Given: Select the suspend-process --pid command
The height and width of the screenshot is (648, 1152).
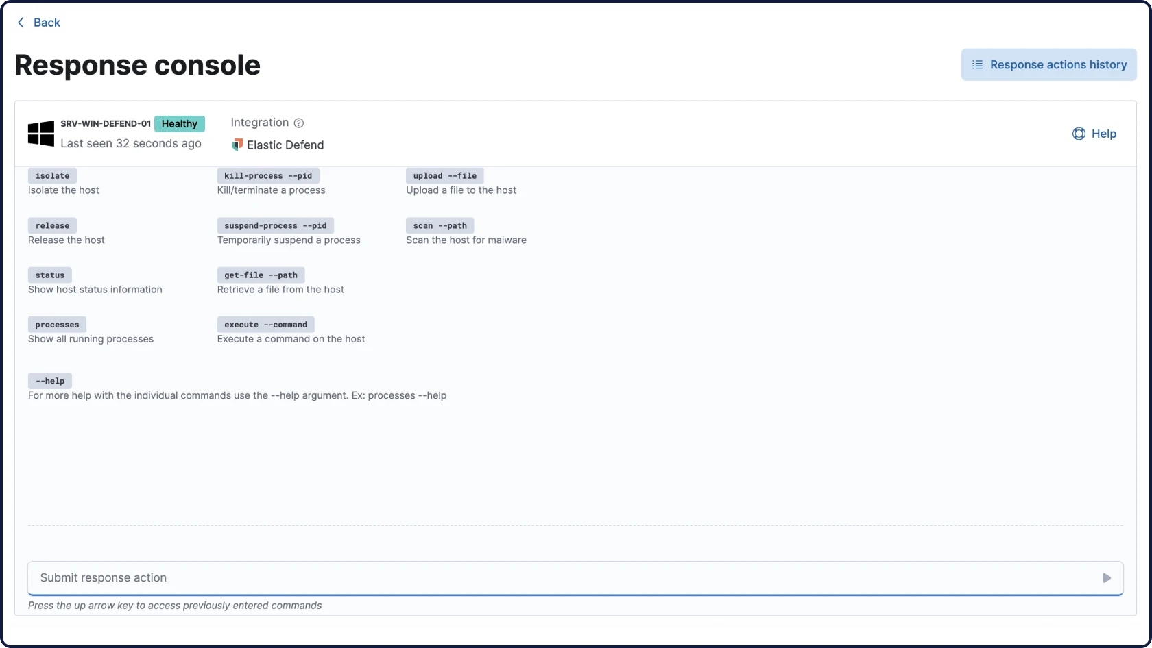Looking at the screenshot, I should pyautogui.click(x=276, y=225).
